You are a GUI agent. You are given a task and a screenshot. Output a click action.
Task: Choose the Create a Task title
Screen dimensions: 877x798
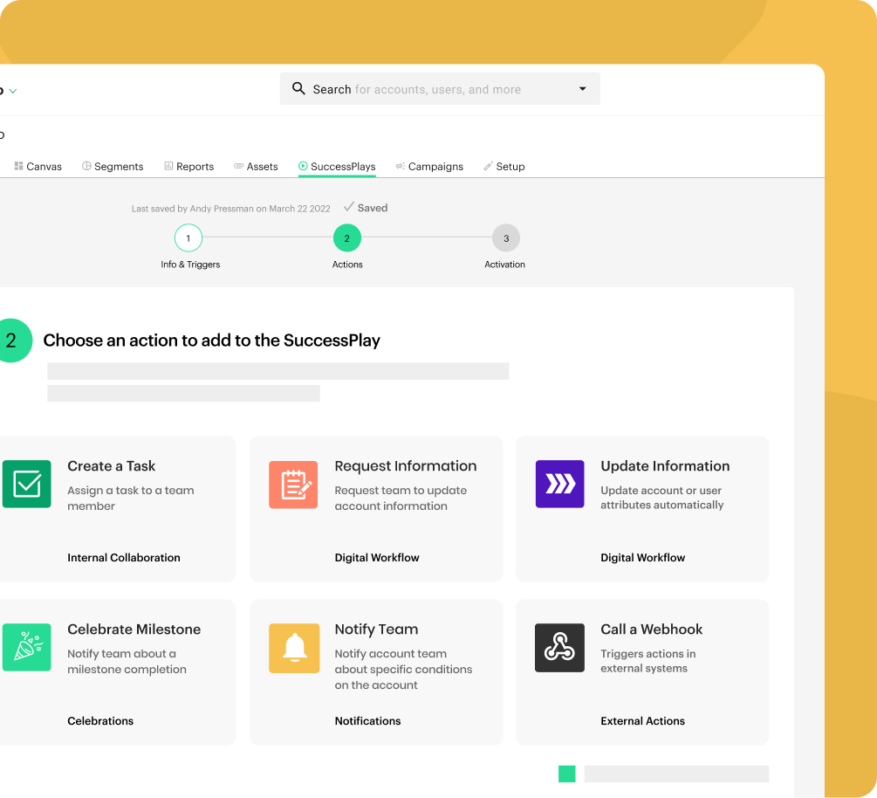click(112, 466)
